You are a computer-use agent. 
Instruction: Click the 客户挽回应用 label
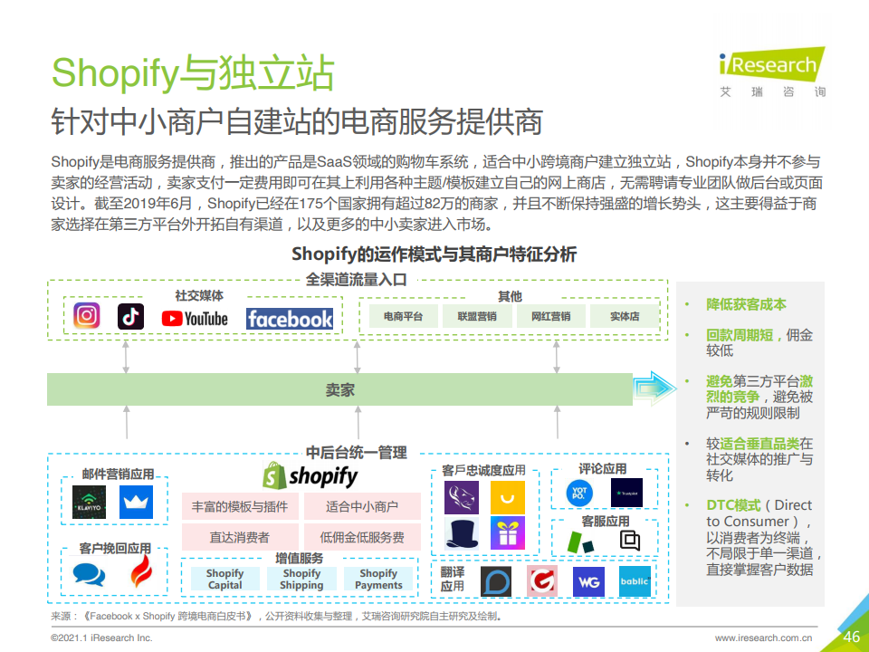point(115,549)
